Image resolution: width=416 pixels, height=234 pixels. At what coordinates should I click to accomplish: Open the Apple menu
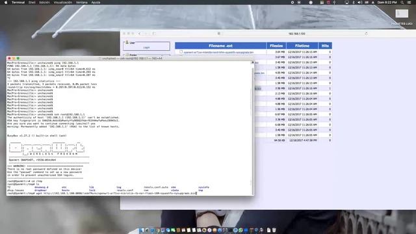click(x=5, y=3)
